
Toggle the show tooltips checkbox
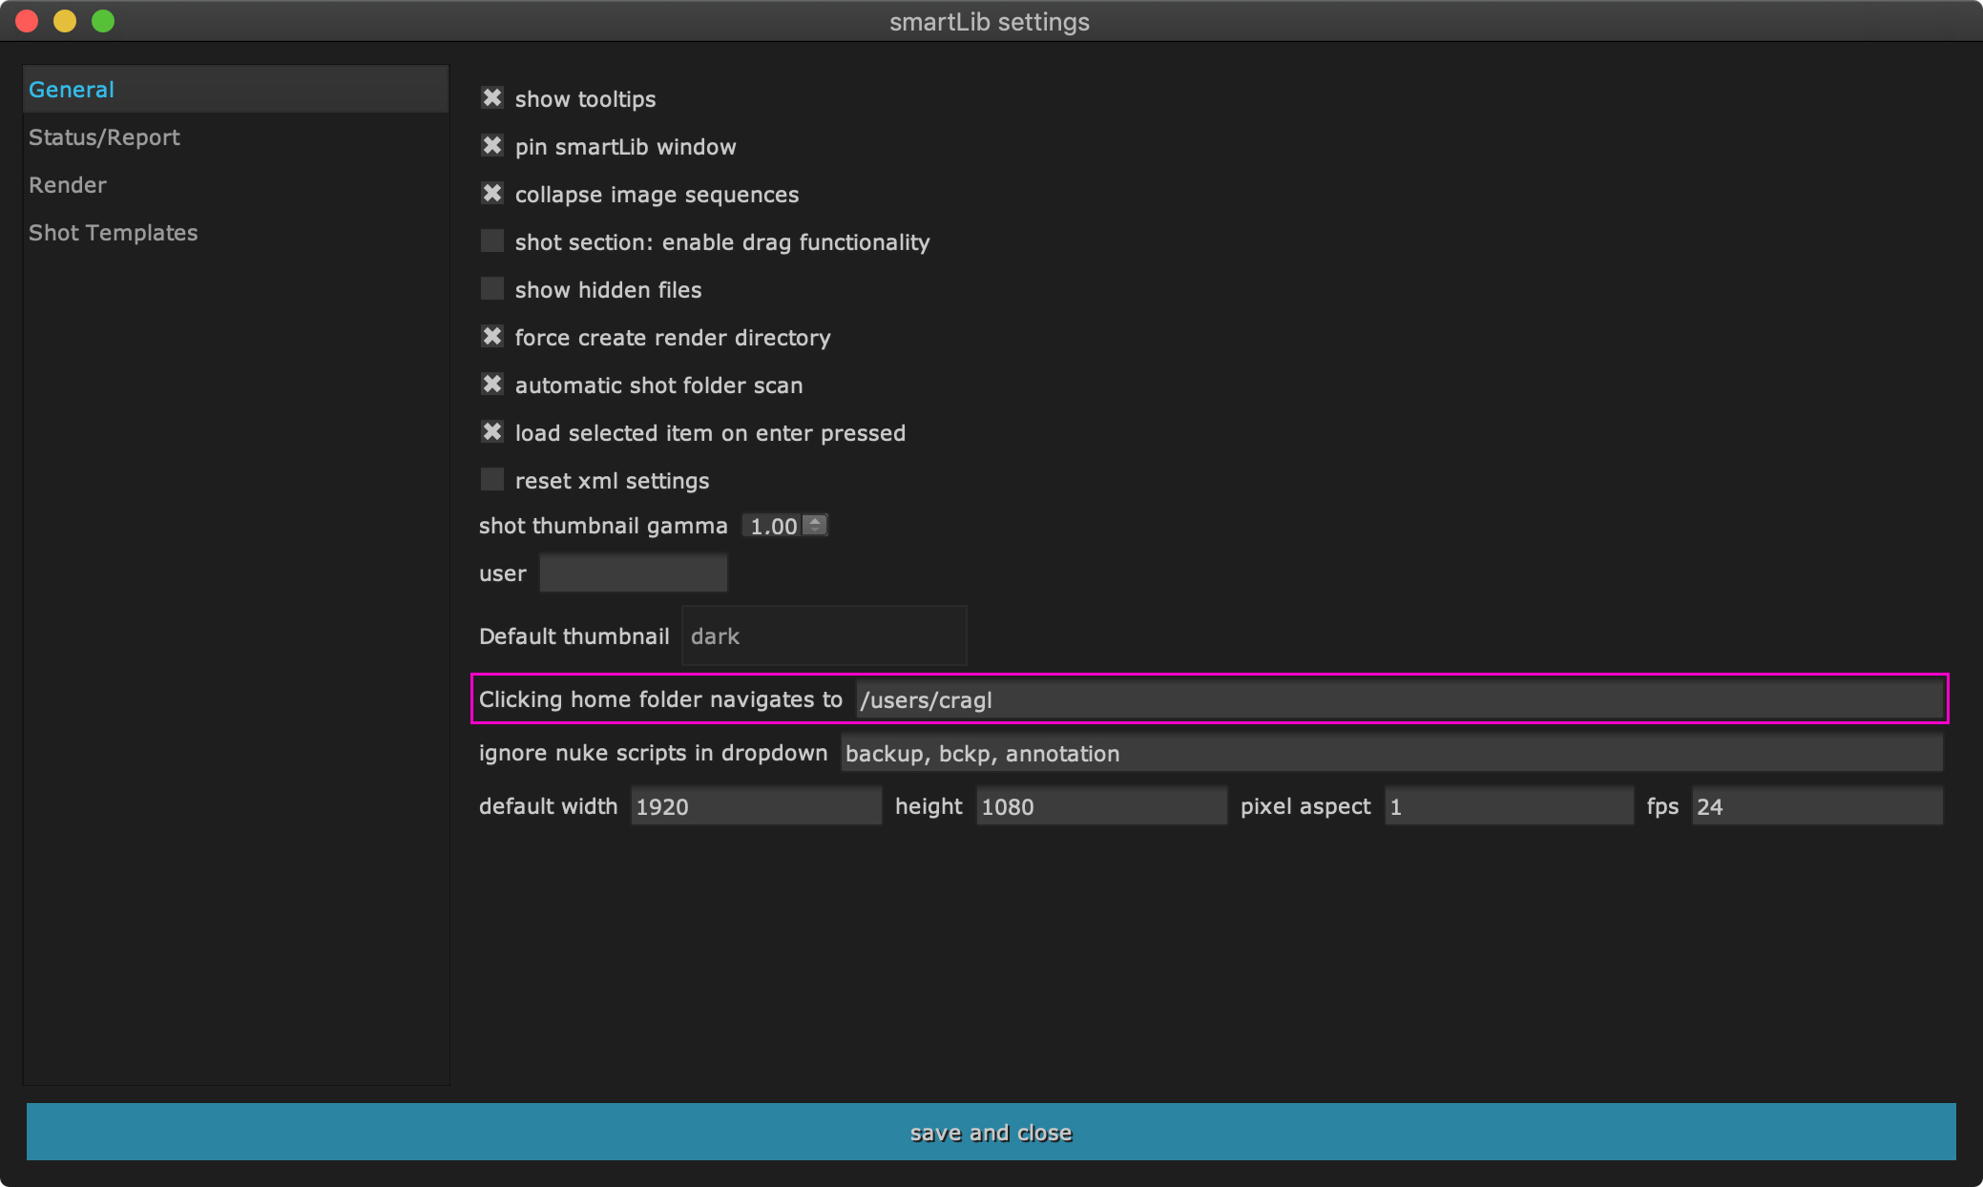(x=492, y=98)
